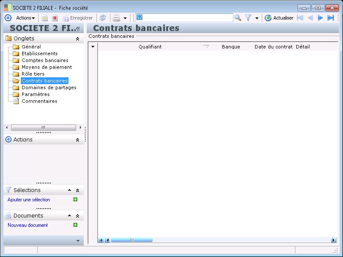Viewport: 343px width, 257px height.
Task: Click the Onglets folder icon
Action: (9, 38)
